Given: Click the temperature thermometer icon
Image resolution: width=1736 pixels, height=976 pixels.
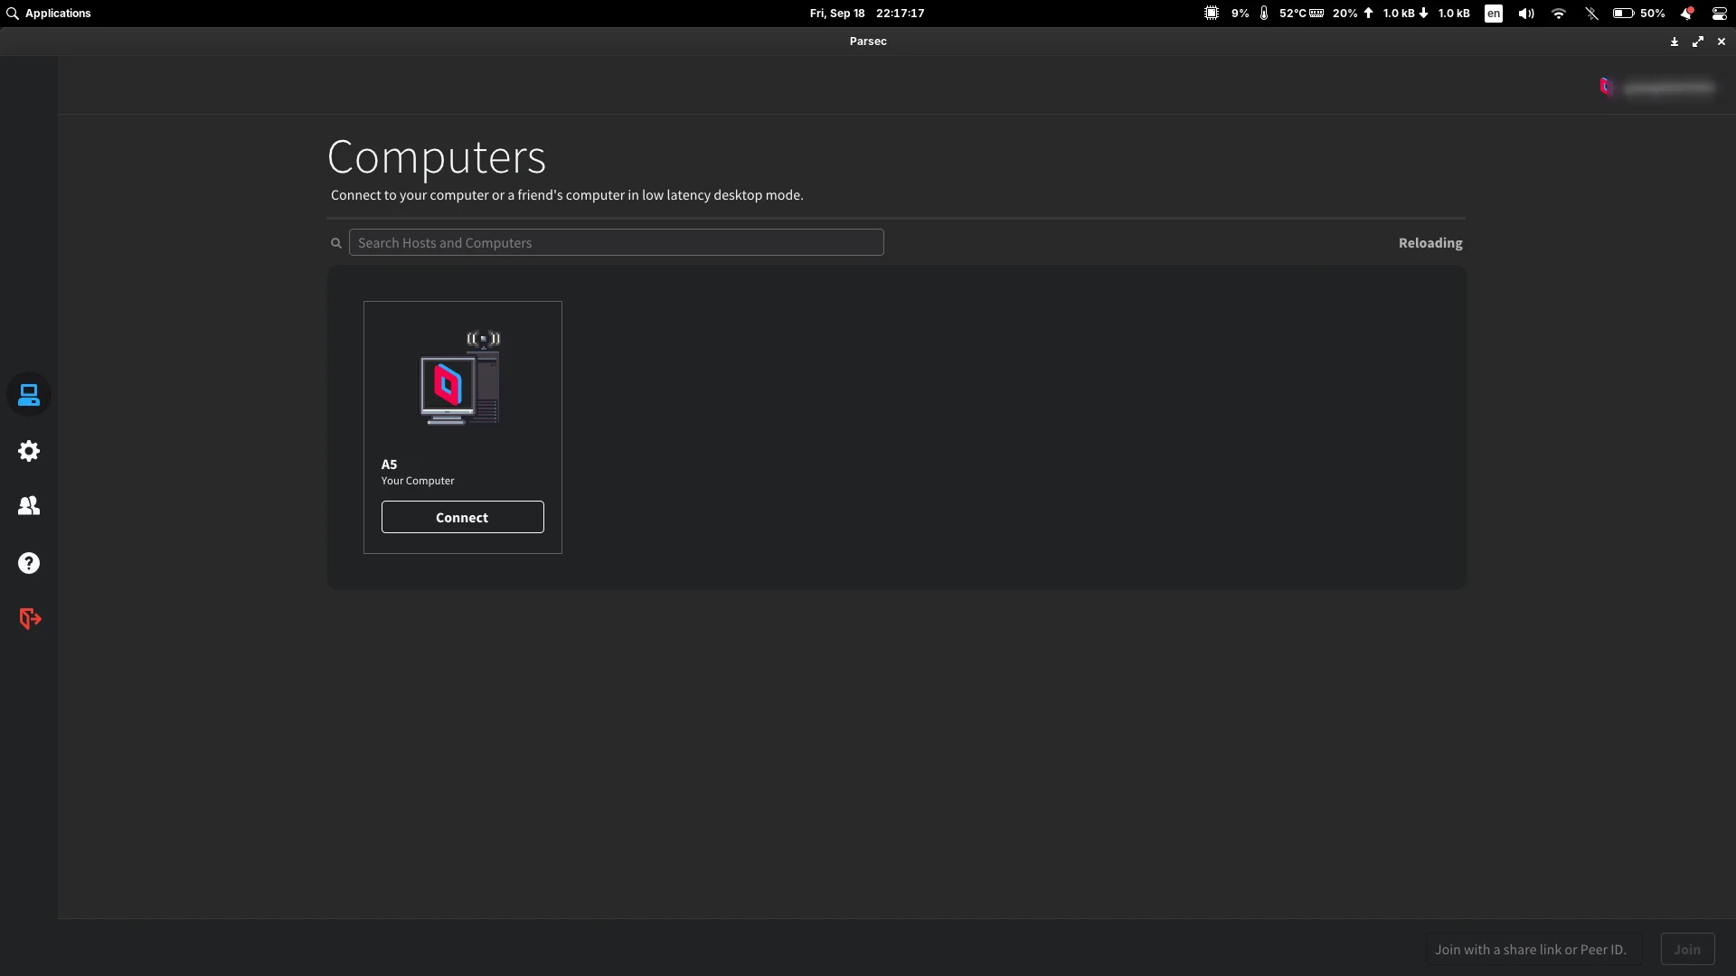Looking at the screenshot, I should (x=1264, y=14).
